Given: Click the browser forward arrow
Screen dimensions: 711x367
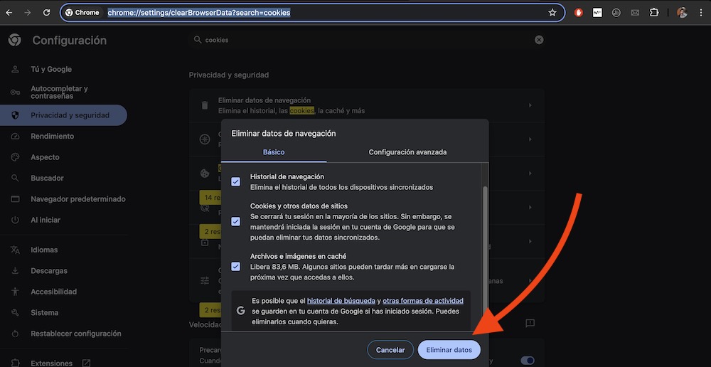Looking at the screenshot, I should tap(28, 13).
